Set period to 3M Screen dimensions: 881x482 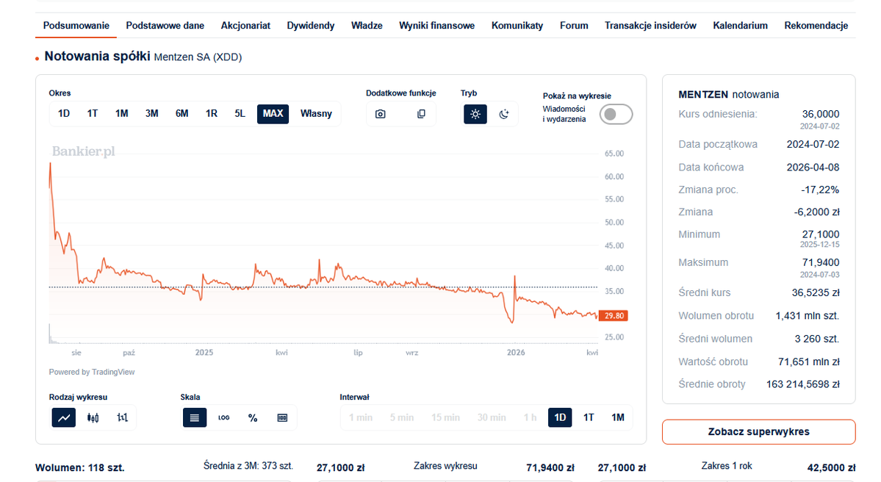click(151, 113)
